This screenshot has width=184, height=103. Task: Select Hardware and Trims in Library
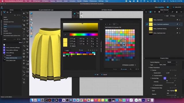coord(9,22)
